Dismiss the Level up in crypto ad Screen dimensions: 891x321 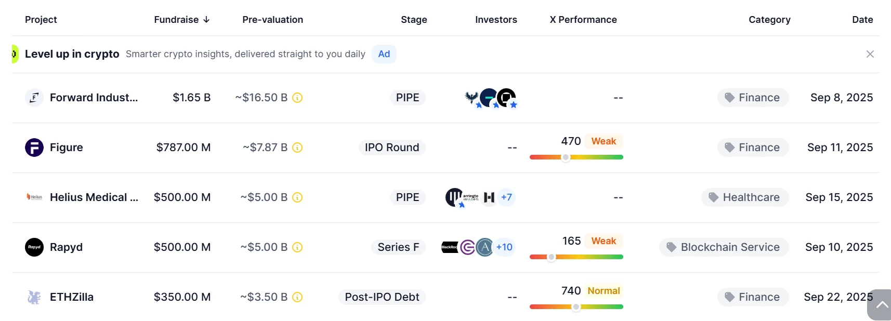click(870, 54)
